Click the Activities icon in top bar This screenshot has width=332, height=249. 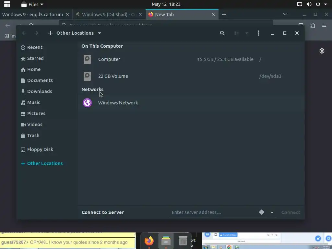(x=7, y=4)
